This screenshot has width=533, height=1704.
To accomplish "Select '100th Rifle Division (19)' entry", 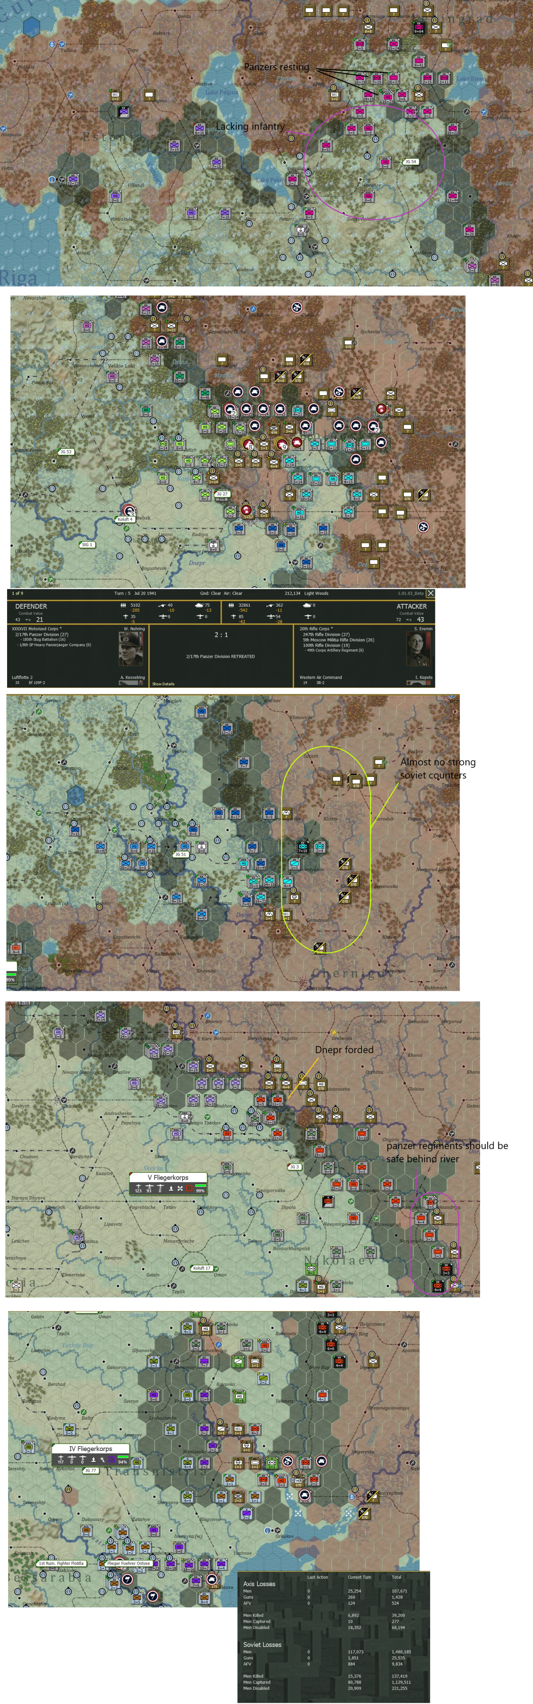I will point(326,645).
